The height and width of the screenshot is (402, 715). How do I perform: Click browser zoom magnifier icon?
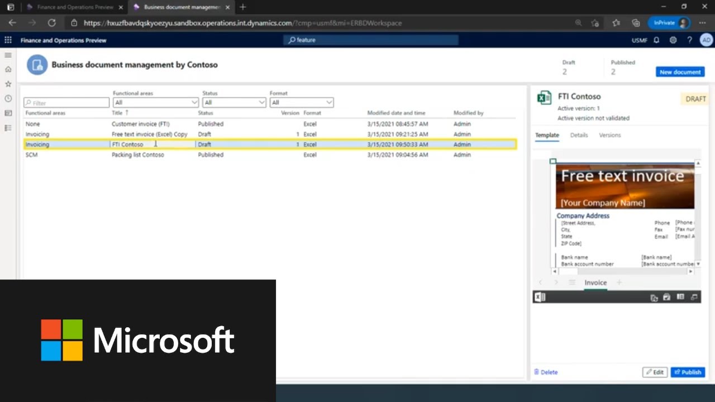578,23
